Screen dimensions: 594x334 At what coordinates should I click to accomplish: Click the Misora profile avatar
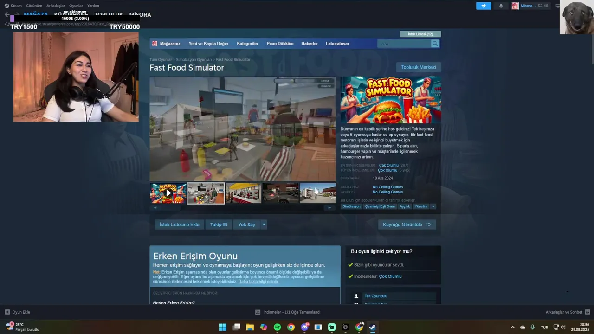[x=515, y=6]
